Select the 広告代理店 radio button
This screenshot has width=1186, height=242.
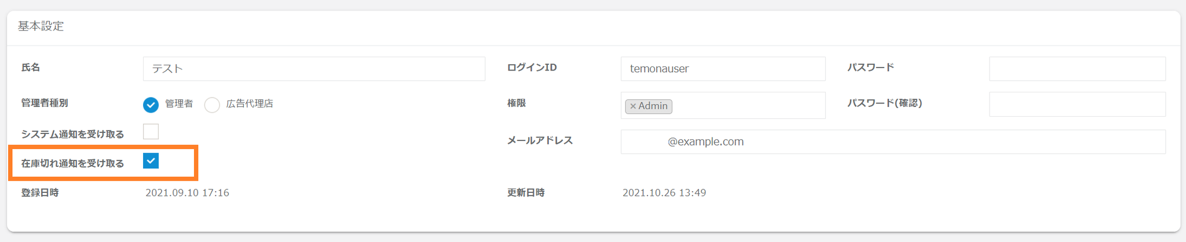coord(212,105)
